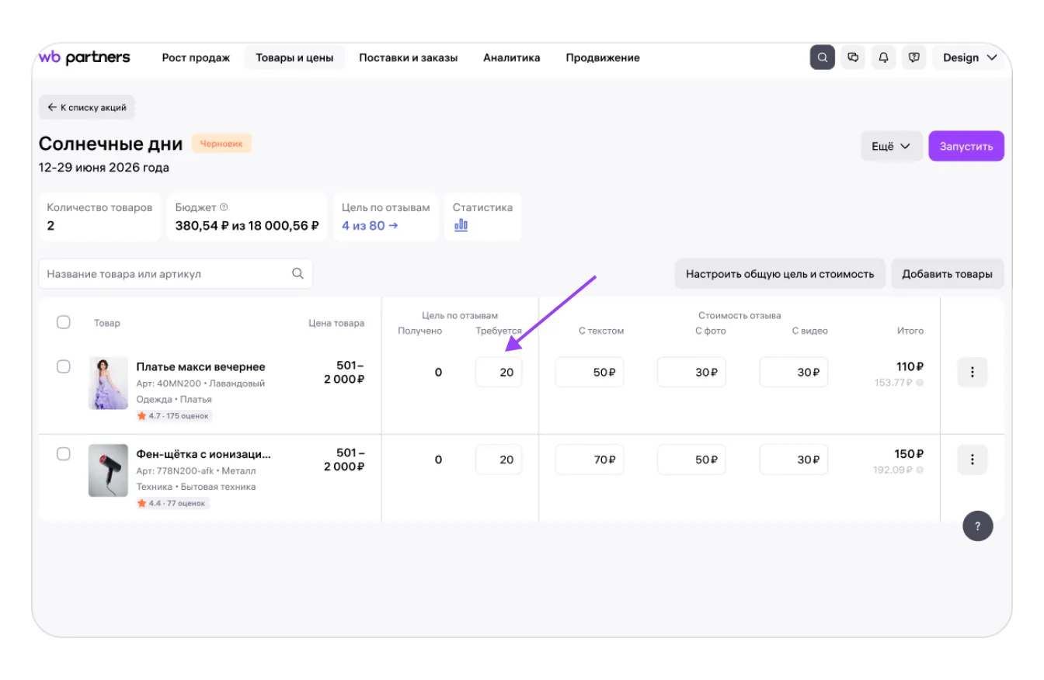
Task: Click the С видео price field for Платье
Action: coord(794,372)
